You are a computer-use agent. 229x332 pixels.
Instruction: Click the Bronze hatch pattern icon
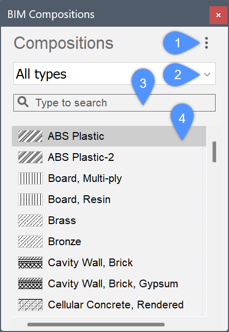[x=30, y=242]
